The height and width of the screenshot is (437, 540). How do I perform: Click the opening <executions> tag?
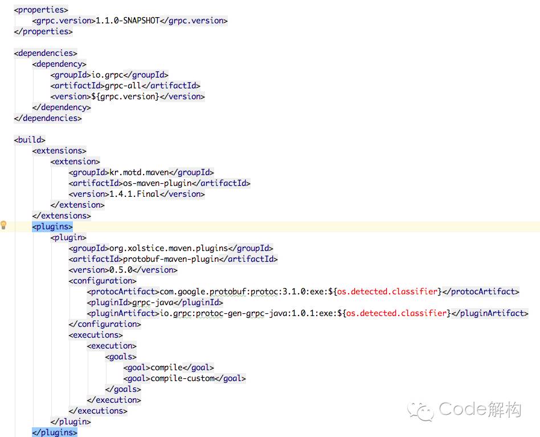96,335
